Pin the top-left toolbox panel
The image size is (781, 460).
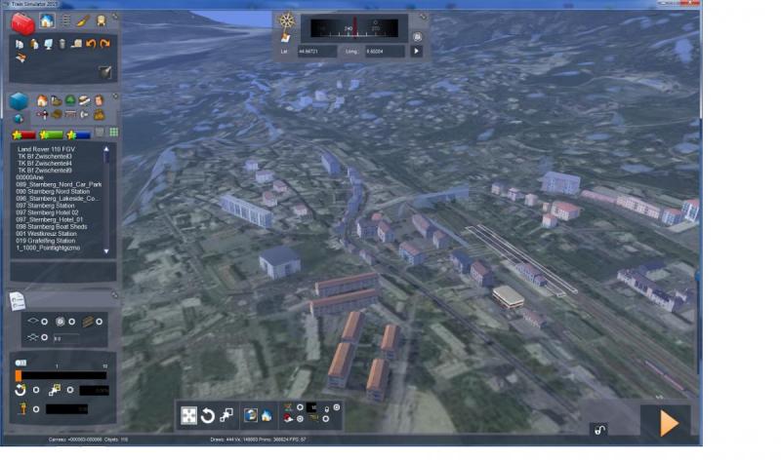click(114, 17)
